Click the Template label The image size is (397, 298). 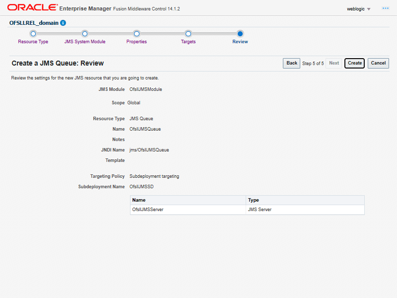click(115, 160)
